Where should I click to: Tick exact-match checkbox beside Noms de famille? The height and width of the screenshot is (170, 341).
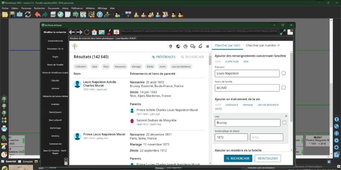click(x=283, y=88)
